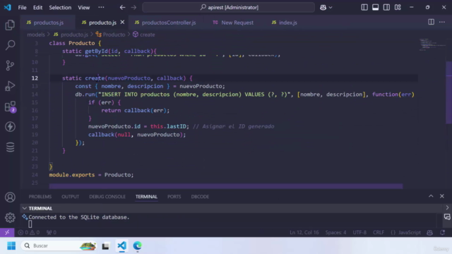Go forward in navigation history
This screenshot has height=254, width=452.
(133, 8)
